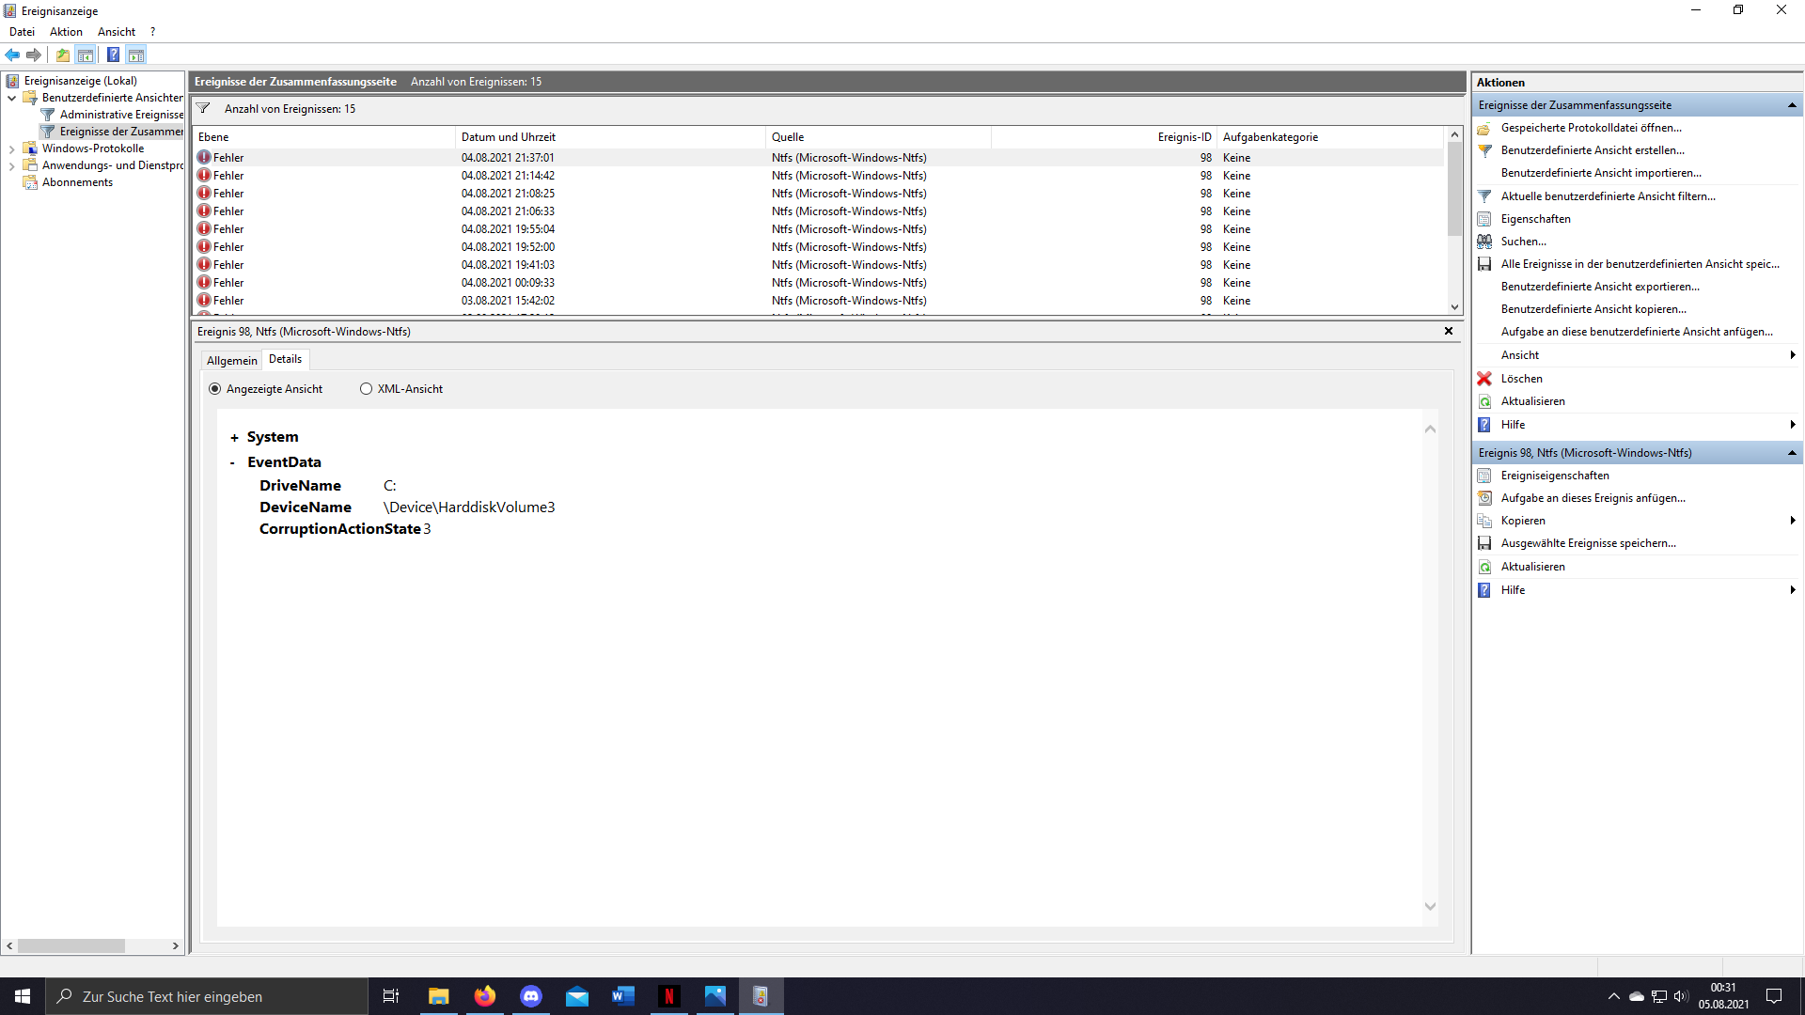
Task: Switch to the Allgemein tab
Action: point(231,360)
